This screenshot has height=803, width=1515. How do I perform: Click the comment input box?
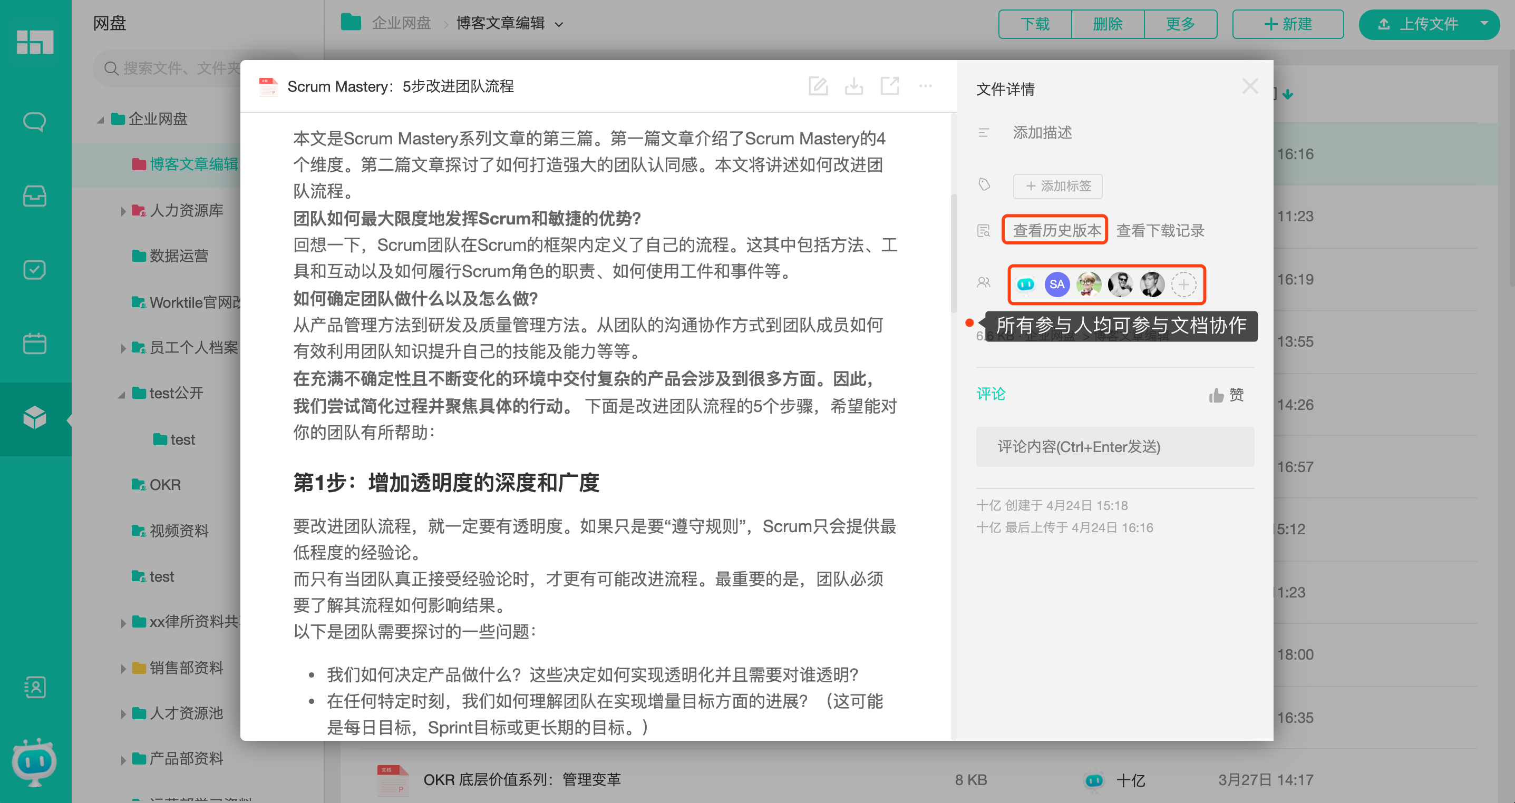[1115, 447]
